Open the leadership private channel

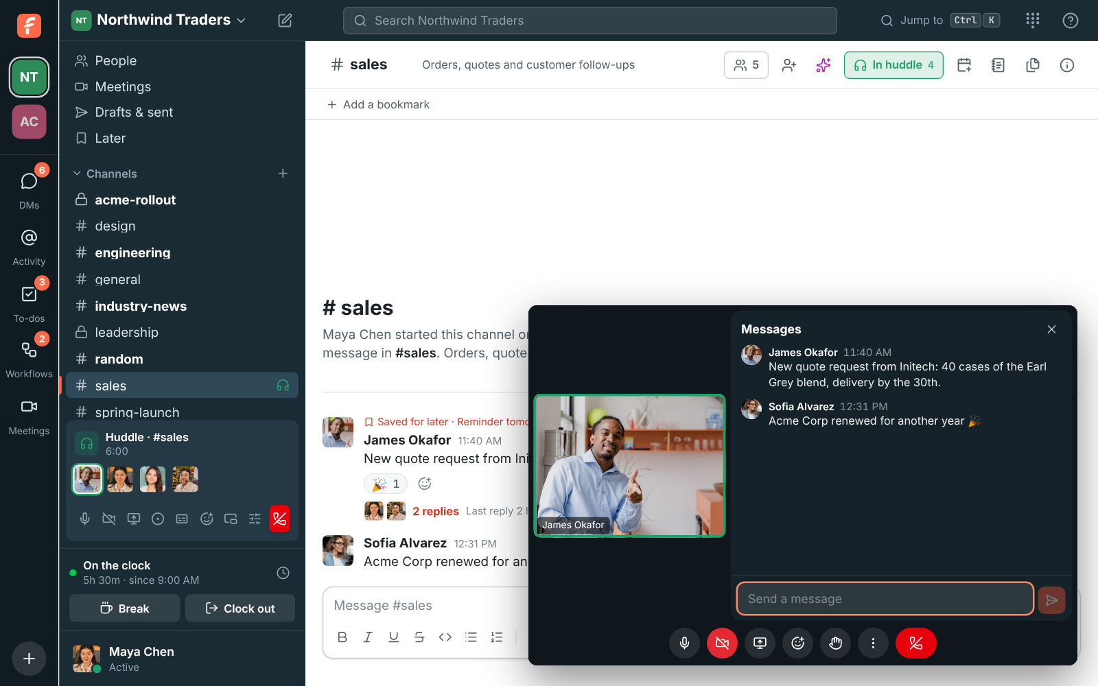click(182, 332)
